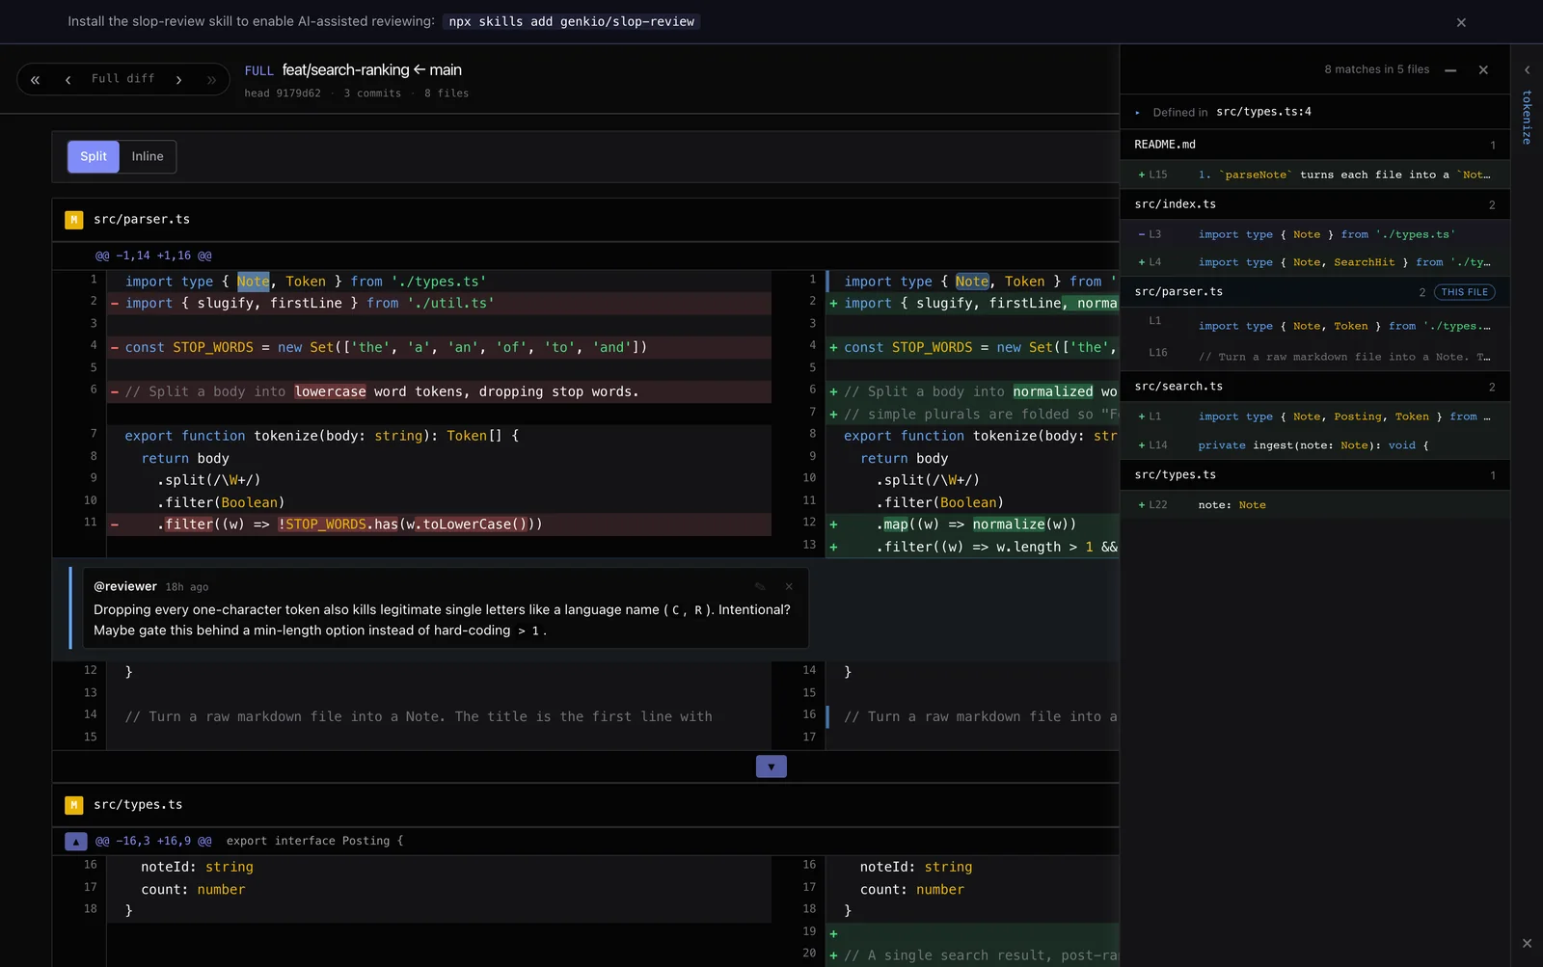Toggle the THIS FILE filter badge
This screenshot has width=1543, height=967.
pyautogui.click(x=1465, y=292)
